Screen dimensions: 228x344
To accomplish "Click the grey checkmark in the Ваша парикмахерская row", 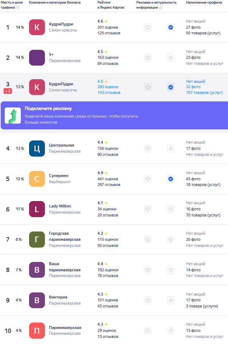I will [171, 270].
